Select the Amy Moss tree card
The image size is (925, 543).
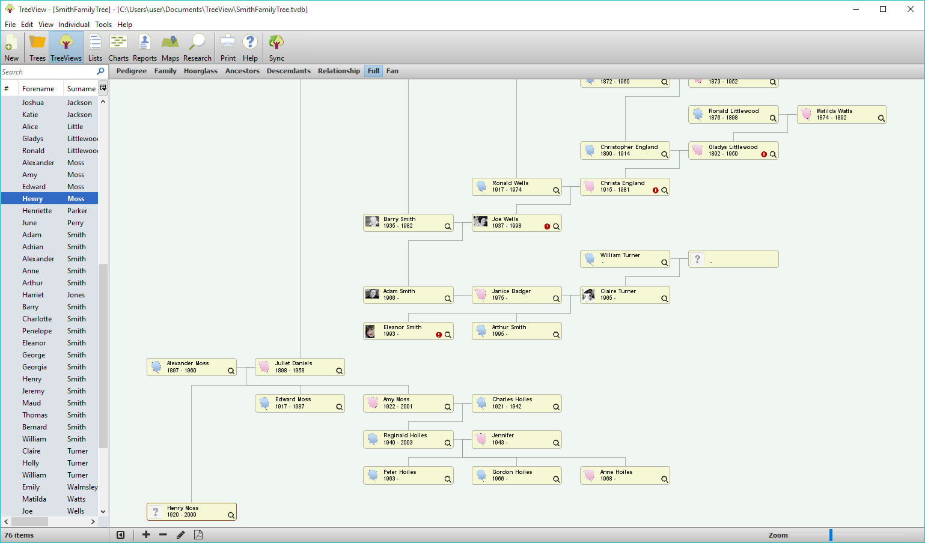(x=403, y=403)
